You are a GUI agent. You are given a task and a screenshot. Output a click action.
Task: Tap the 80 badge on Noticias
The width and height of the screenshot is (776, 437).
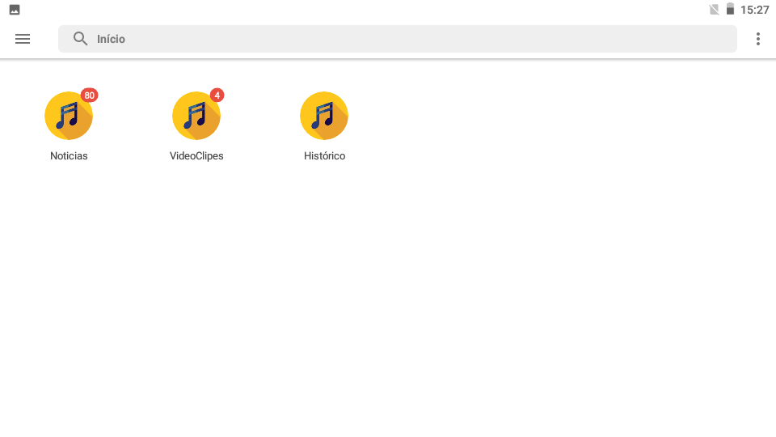(89, 95)
